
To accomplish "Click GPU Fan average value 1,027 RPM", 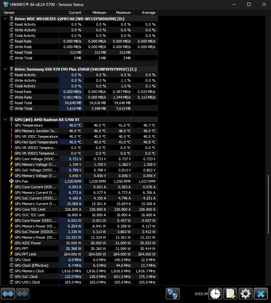I will pyautogui.click(x=147, y=181).
